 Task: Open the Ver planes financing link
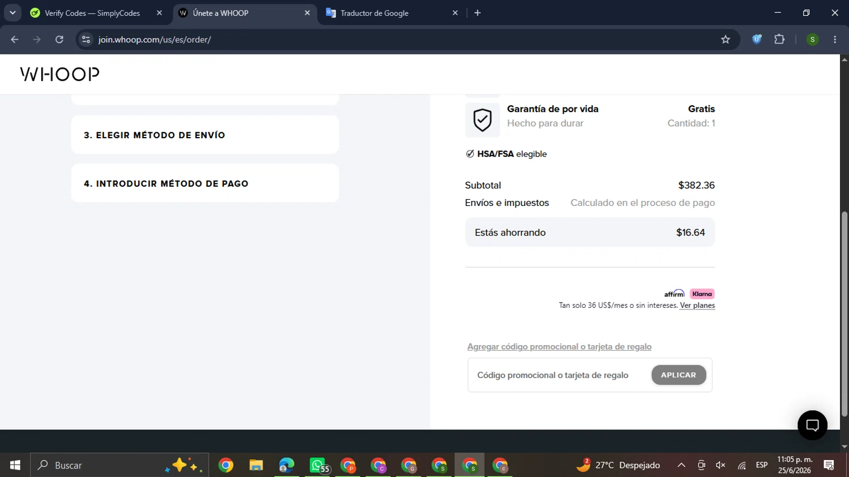coord(697,306)
